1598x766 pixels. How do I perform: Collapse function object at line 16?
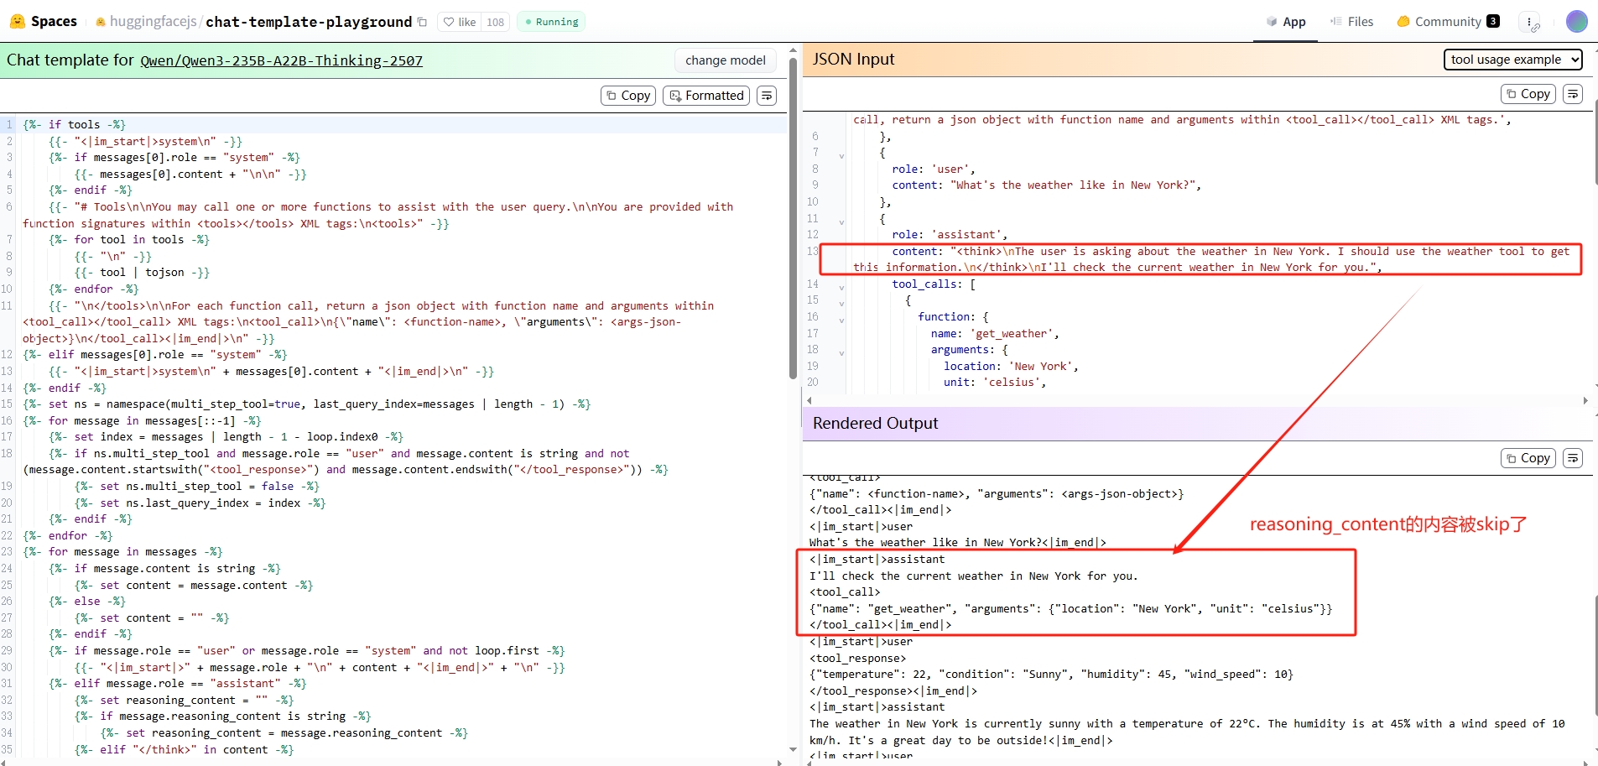point(841,320)
